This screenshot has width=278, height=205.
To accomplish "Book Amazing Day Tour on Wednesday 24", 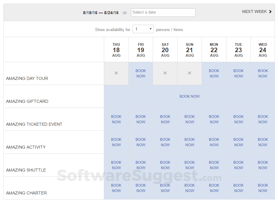I will [x=263, y=74].
